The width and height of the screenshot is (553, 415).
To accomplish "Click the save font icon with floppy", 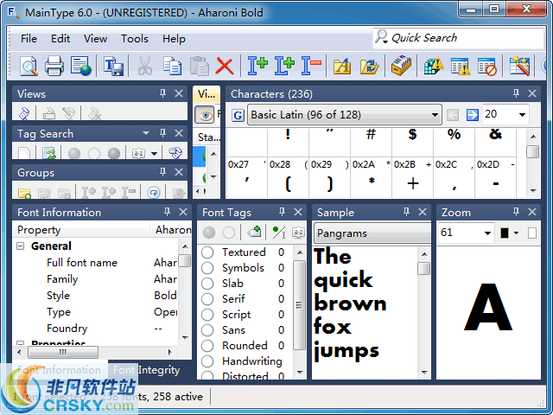I will pos(113,66).
